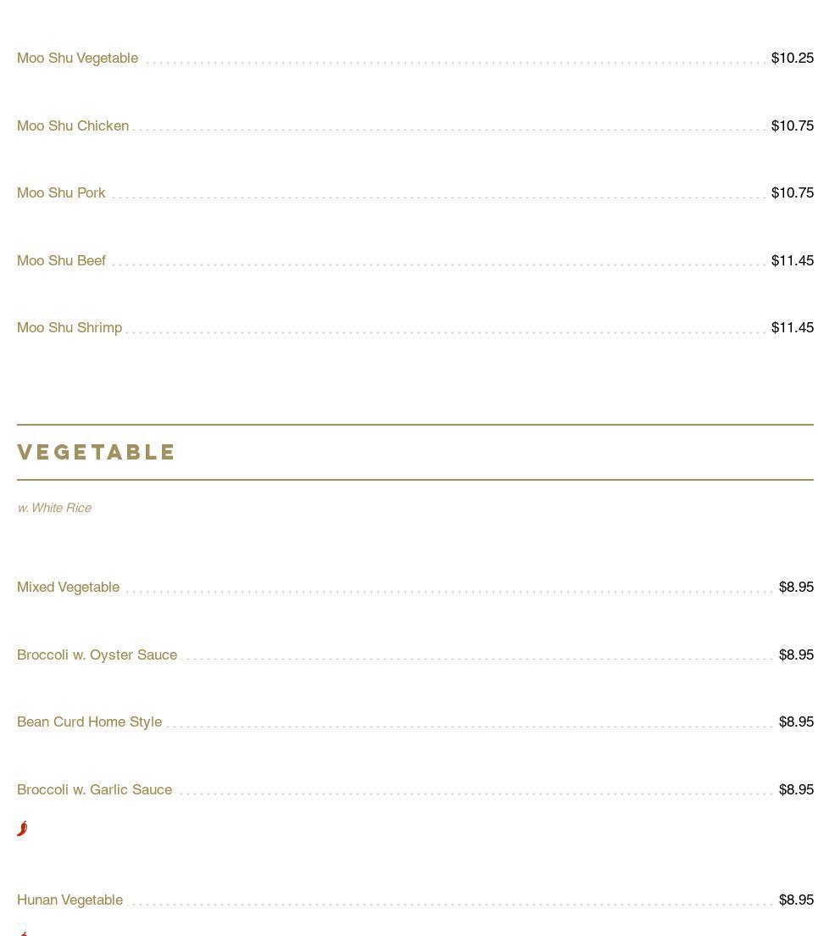This screenshot has width=818, height=936.
Task: Click the "w. White Rice" subtitle
Action: click(54, 508)
